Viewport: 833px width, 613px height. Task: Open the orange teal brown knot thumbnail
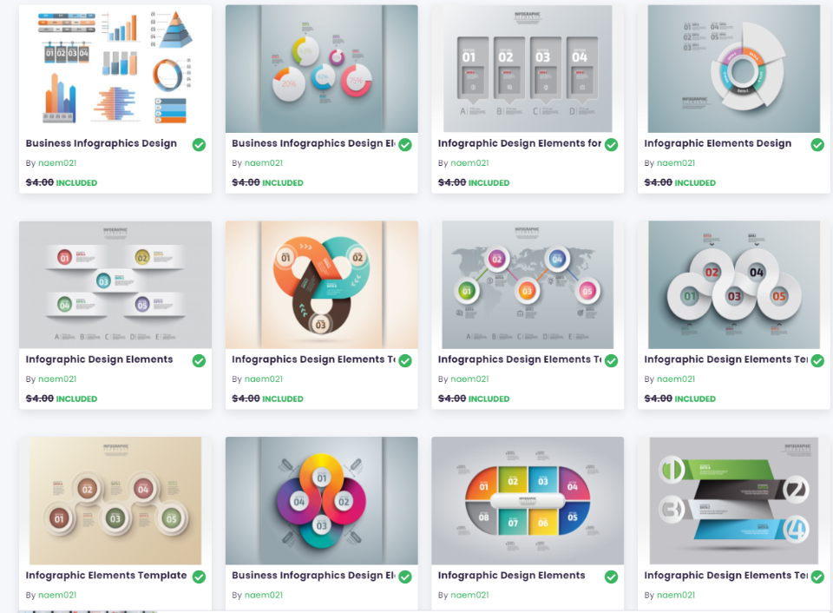tap(321, 285)
